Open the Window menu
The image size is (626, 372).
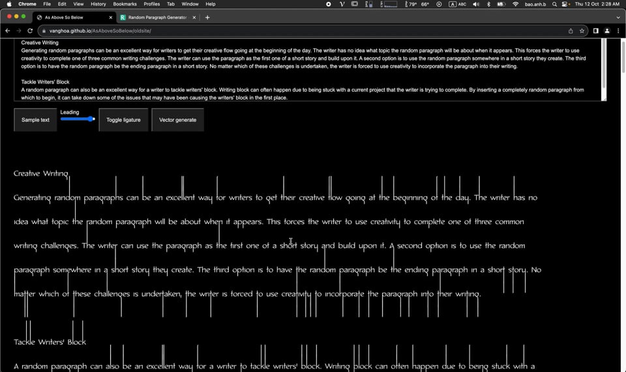[190, 4]
